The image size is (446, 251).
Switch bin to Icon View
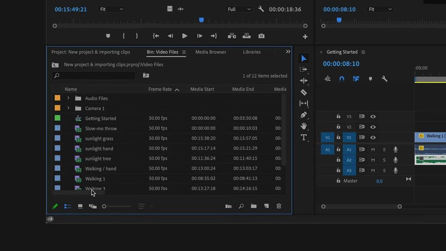coord(80,206)
